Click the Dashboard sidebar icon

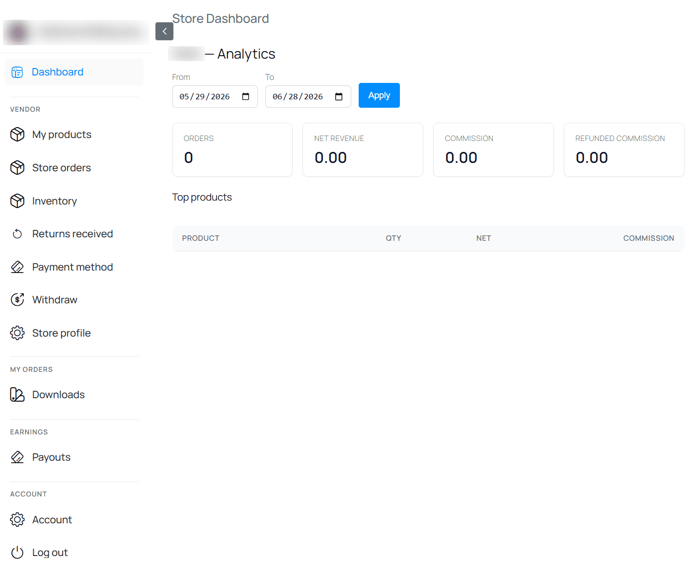pos(17,72)
